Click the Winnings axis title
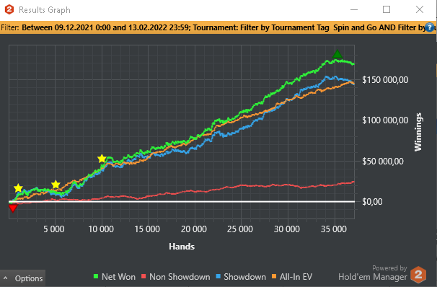The height and width of the screenshot is (287, 437). (x=418, y=132)
